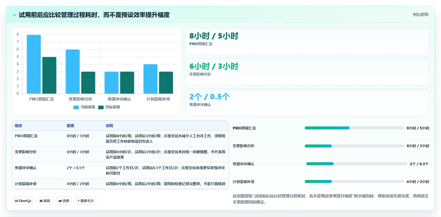441x217 pixels.
Task: Click the green 变更影响分析 chart bar
Action: coord(88,82)
